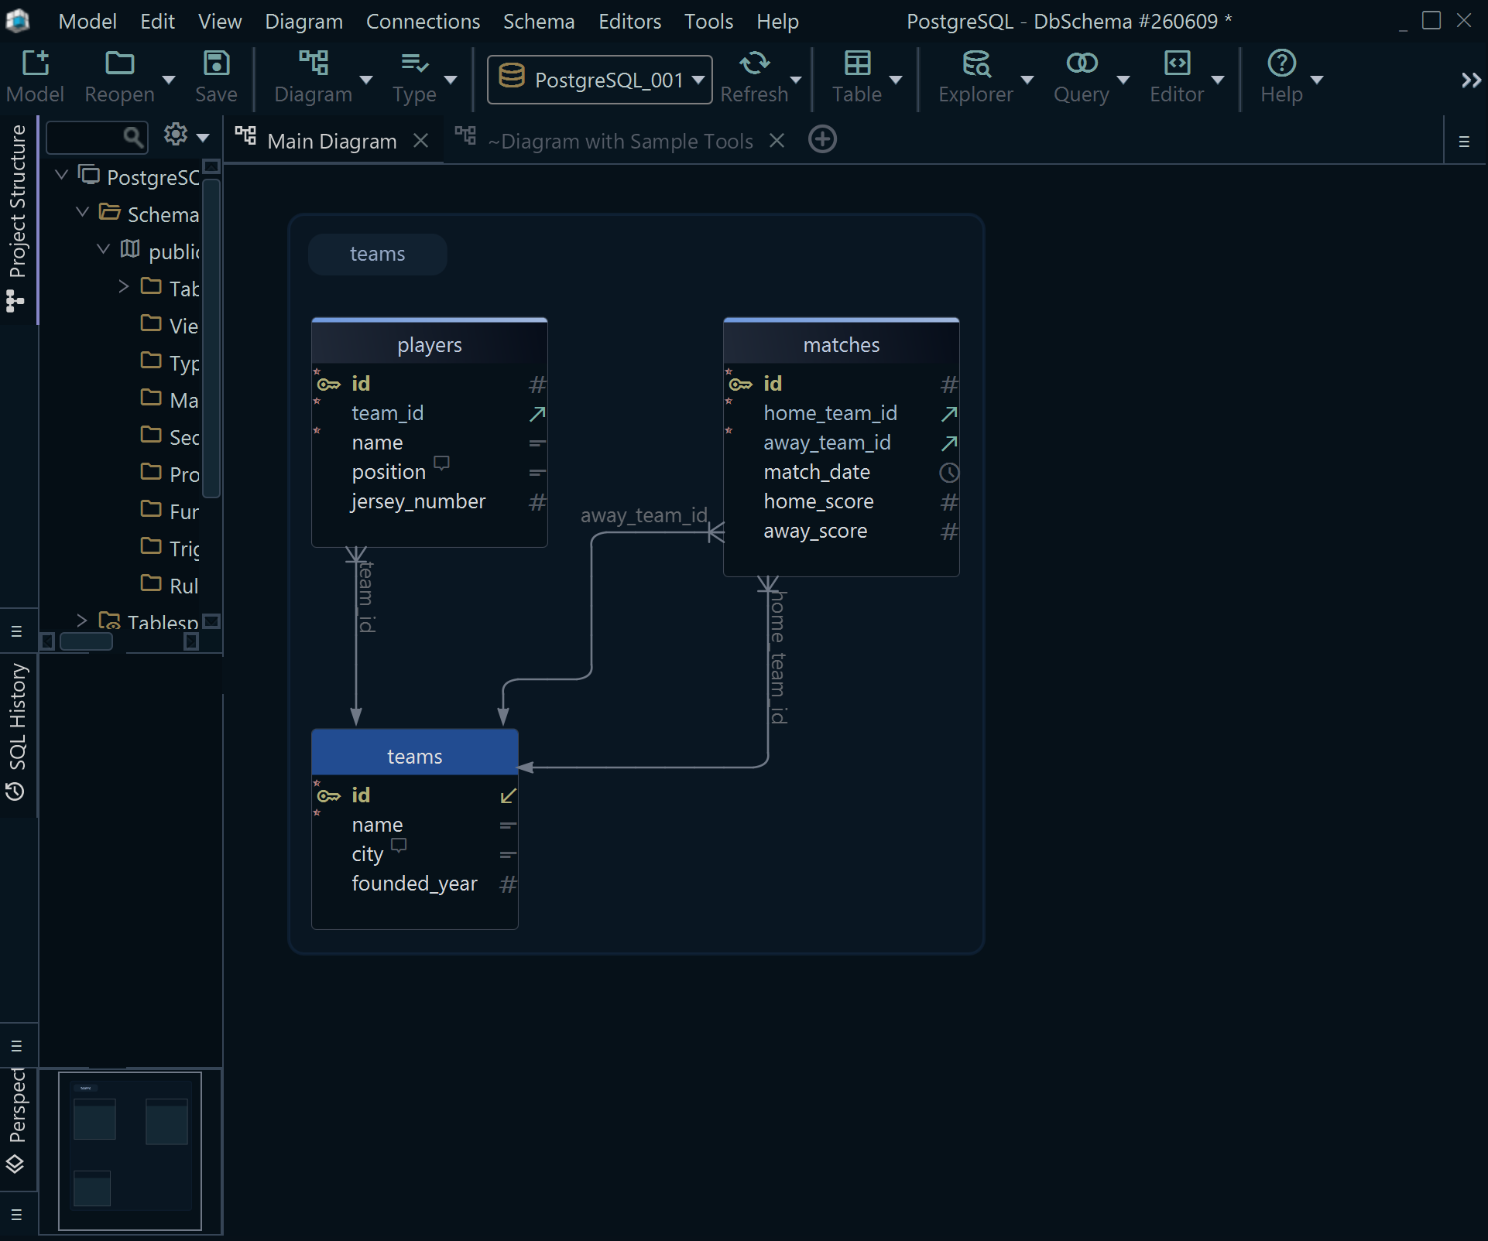Select the Views folder in tree
The image size is (1488, 1241).
170,325
